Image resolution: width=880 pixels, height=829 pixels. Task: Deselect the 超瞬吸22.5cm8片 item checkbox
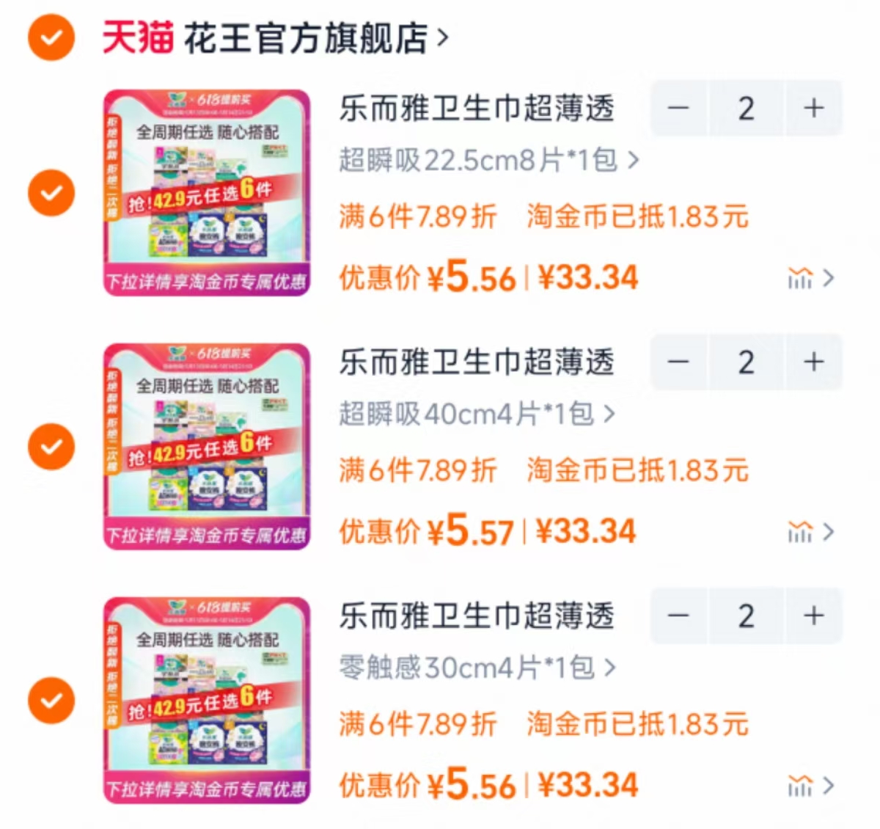(x=51, y=193)
